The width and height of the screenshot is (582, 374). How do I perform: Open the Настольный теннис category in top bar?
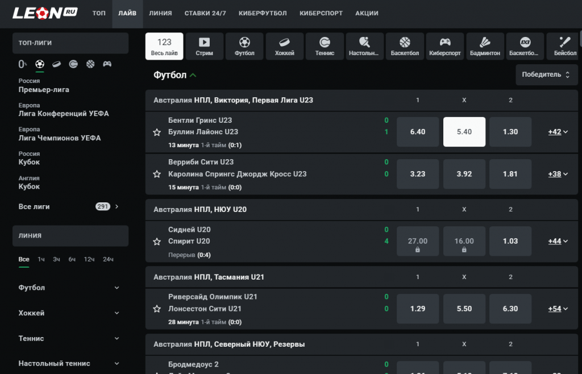(x=365, y=47)
